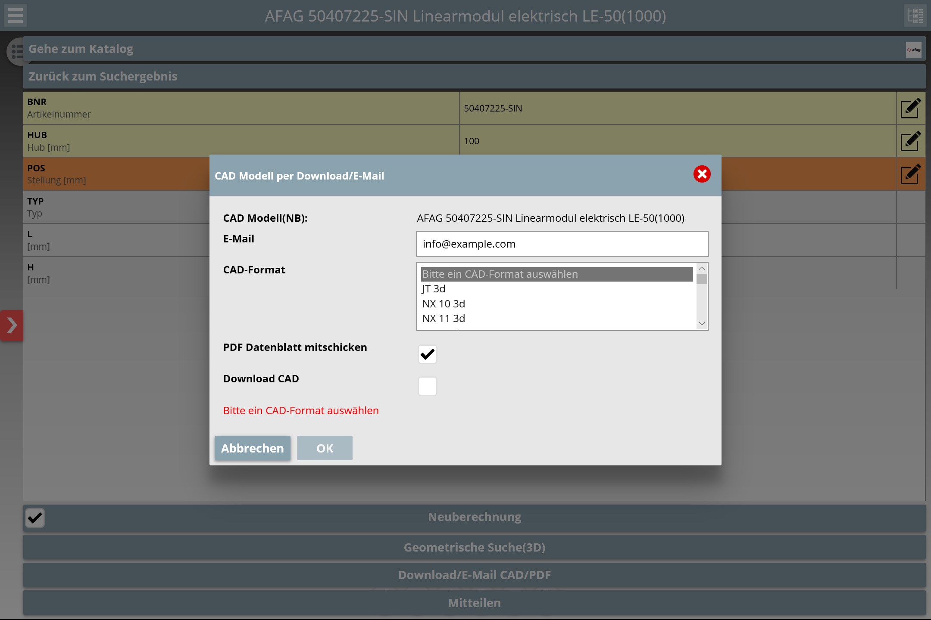Toggle the Neuberechnung checkbox
Viewport: 931px width, 620px height.
click(x=35, y=518)
